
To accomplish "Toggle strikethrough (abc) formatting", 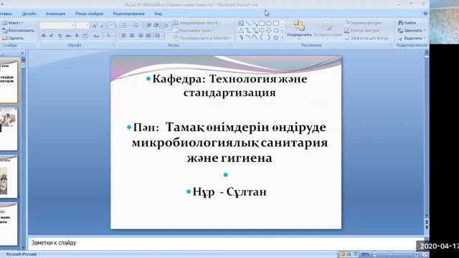I will [x=68, y=36].
